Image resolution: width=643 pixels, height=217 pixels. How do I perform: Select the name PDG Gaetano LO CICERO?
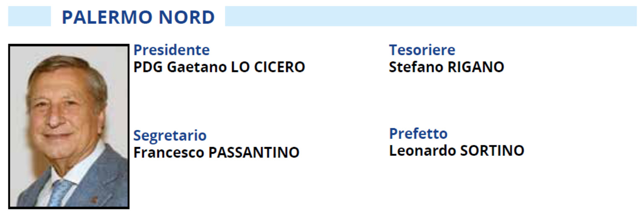pyautogui.click(x=219, y=67)
